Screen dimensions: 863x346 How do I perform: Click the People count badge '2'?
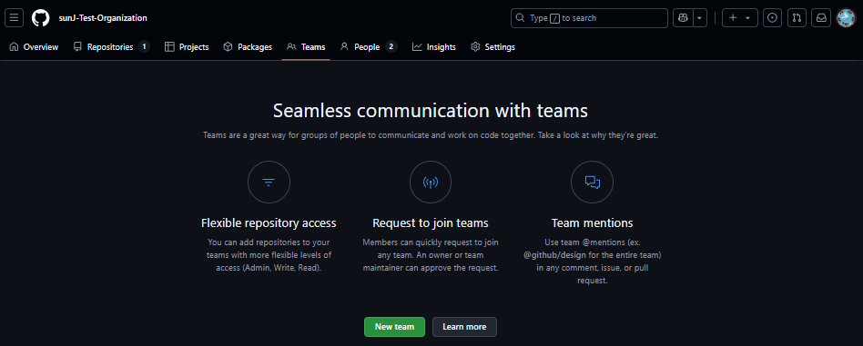pyautogui.click(x=391, y=46)
